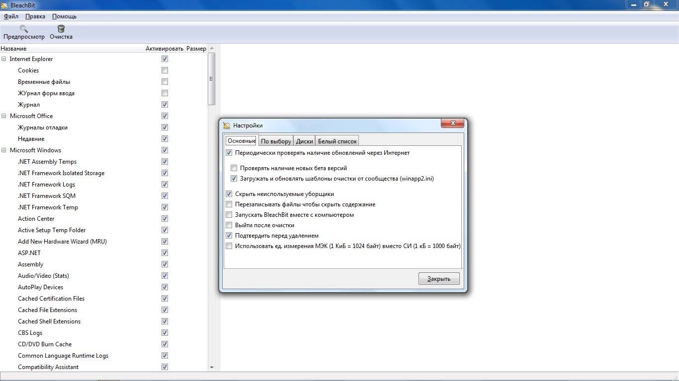Select the ASP.NET item
The width and height of the screenshot is (679, 381).
[29, 253]
